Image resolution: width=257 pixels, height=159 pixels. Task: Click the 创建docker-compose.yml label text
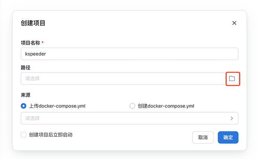click(166, 106)
